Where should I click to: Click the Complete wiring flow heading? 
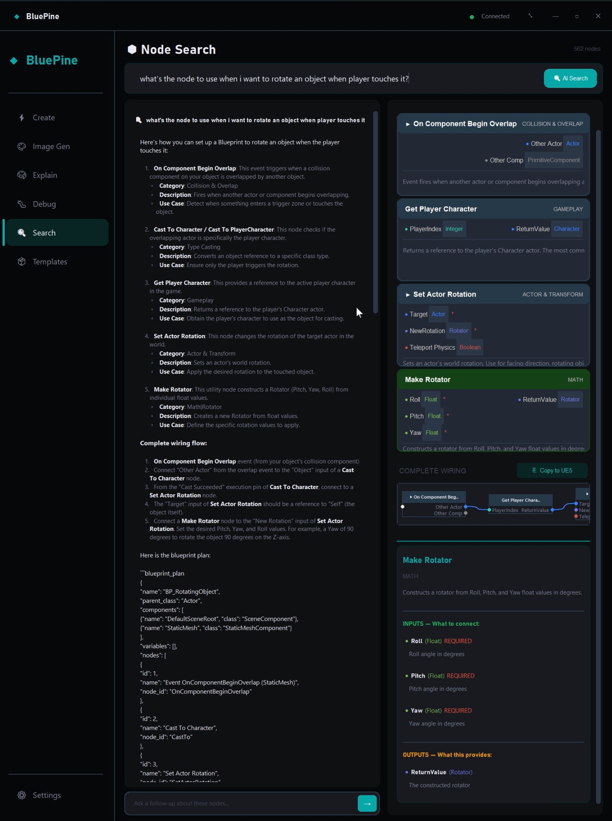[173, 443]
